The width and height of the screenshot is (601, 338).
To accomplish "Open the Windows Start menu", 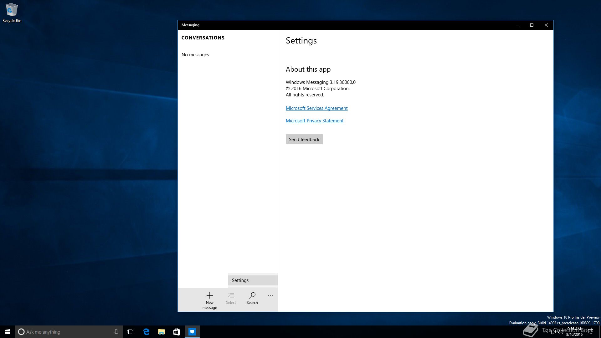I will (8, 332).
